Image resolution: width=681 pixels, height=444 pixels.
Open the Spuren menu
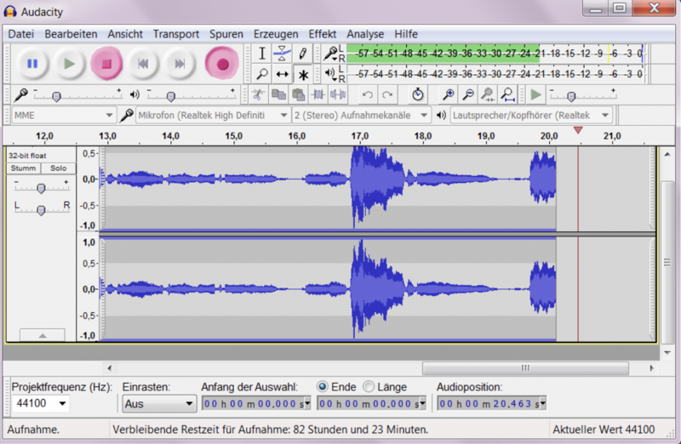pos(226,33)
